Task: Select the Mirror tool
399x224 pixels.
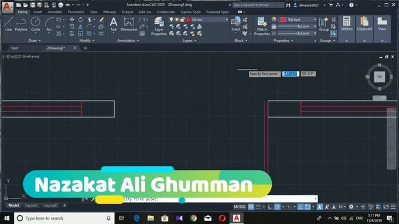Action: (x=80, y=26)
